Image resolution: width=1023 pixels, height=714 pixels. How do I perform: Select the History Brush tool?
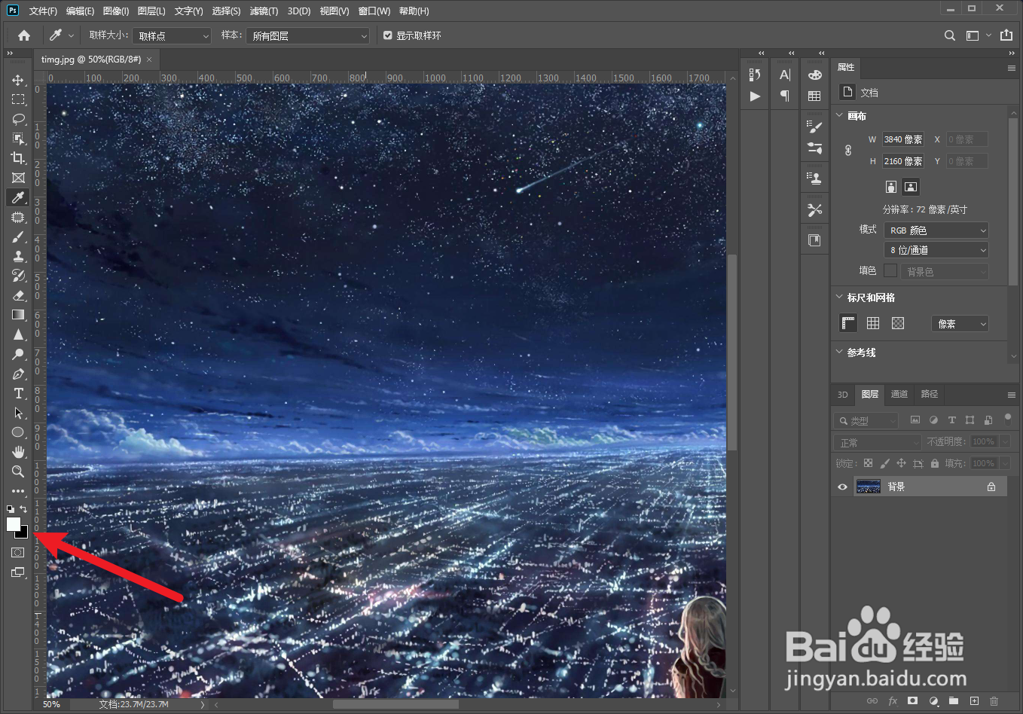(x=18, y=276)
